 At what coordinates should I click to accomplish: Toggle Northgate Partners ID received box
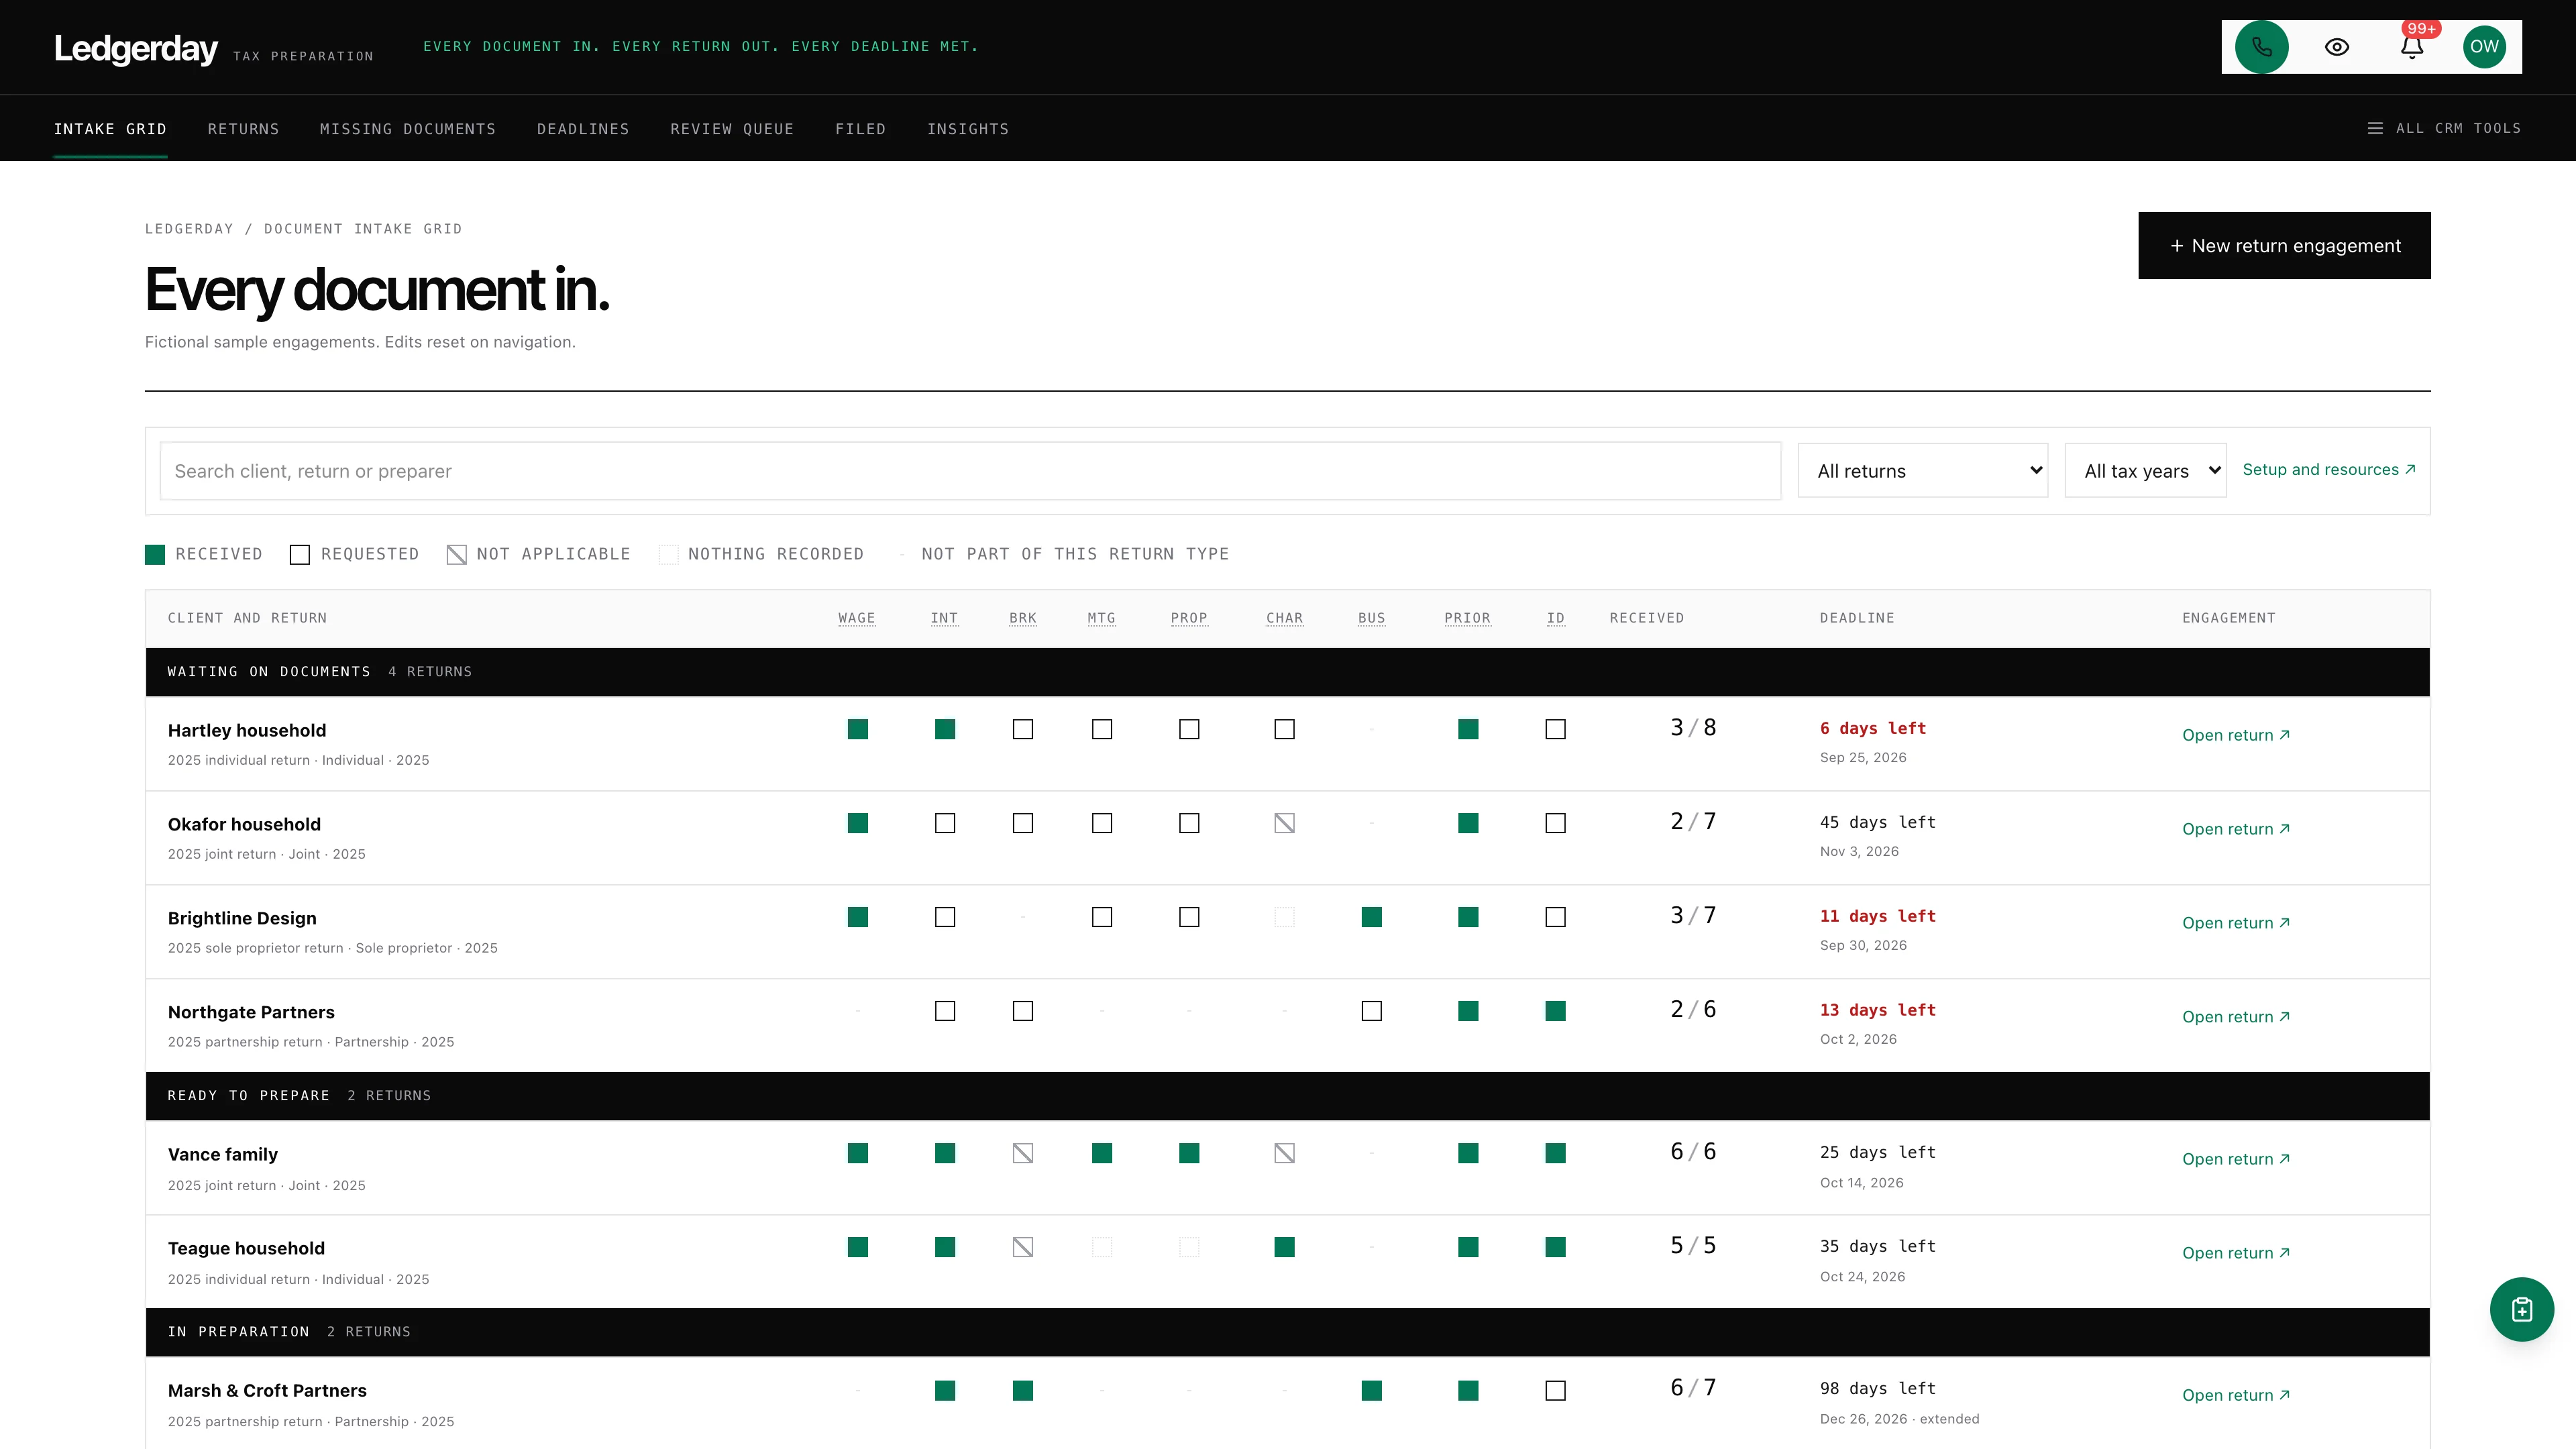(1555, 1011)
